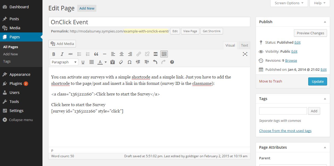Open the Pages menu
This screenshot has height=166, width=334.
21,37
